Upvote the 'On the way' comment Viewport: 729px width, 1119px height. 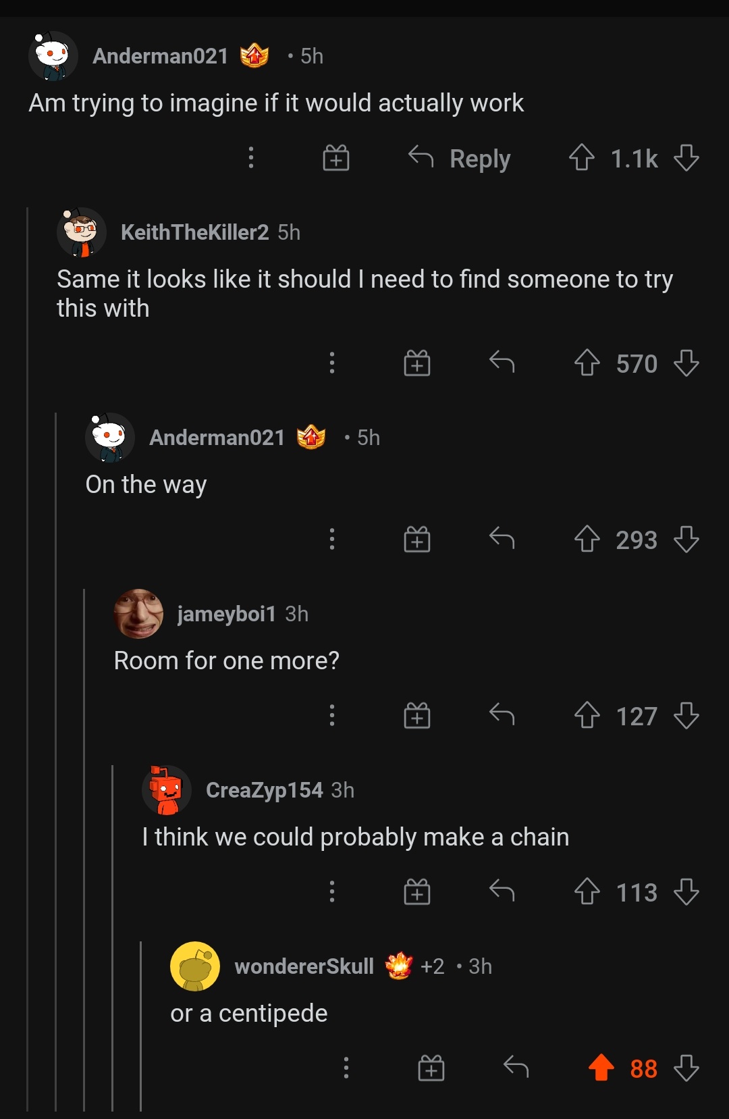pos(587,540)
